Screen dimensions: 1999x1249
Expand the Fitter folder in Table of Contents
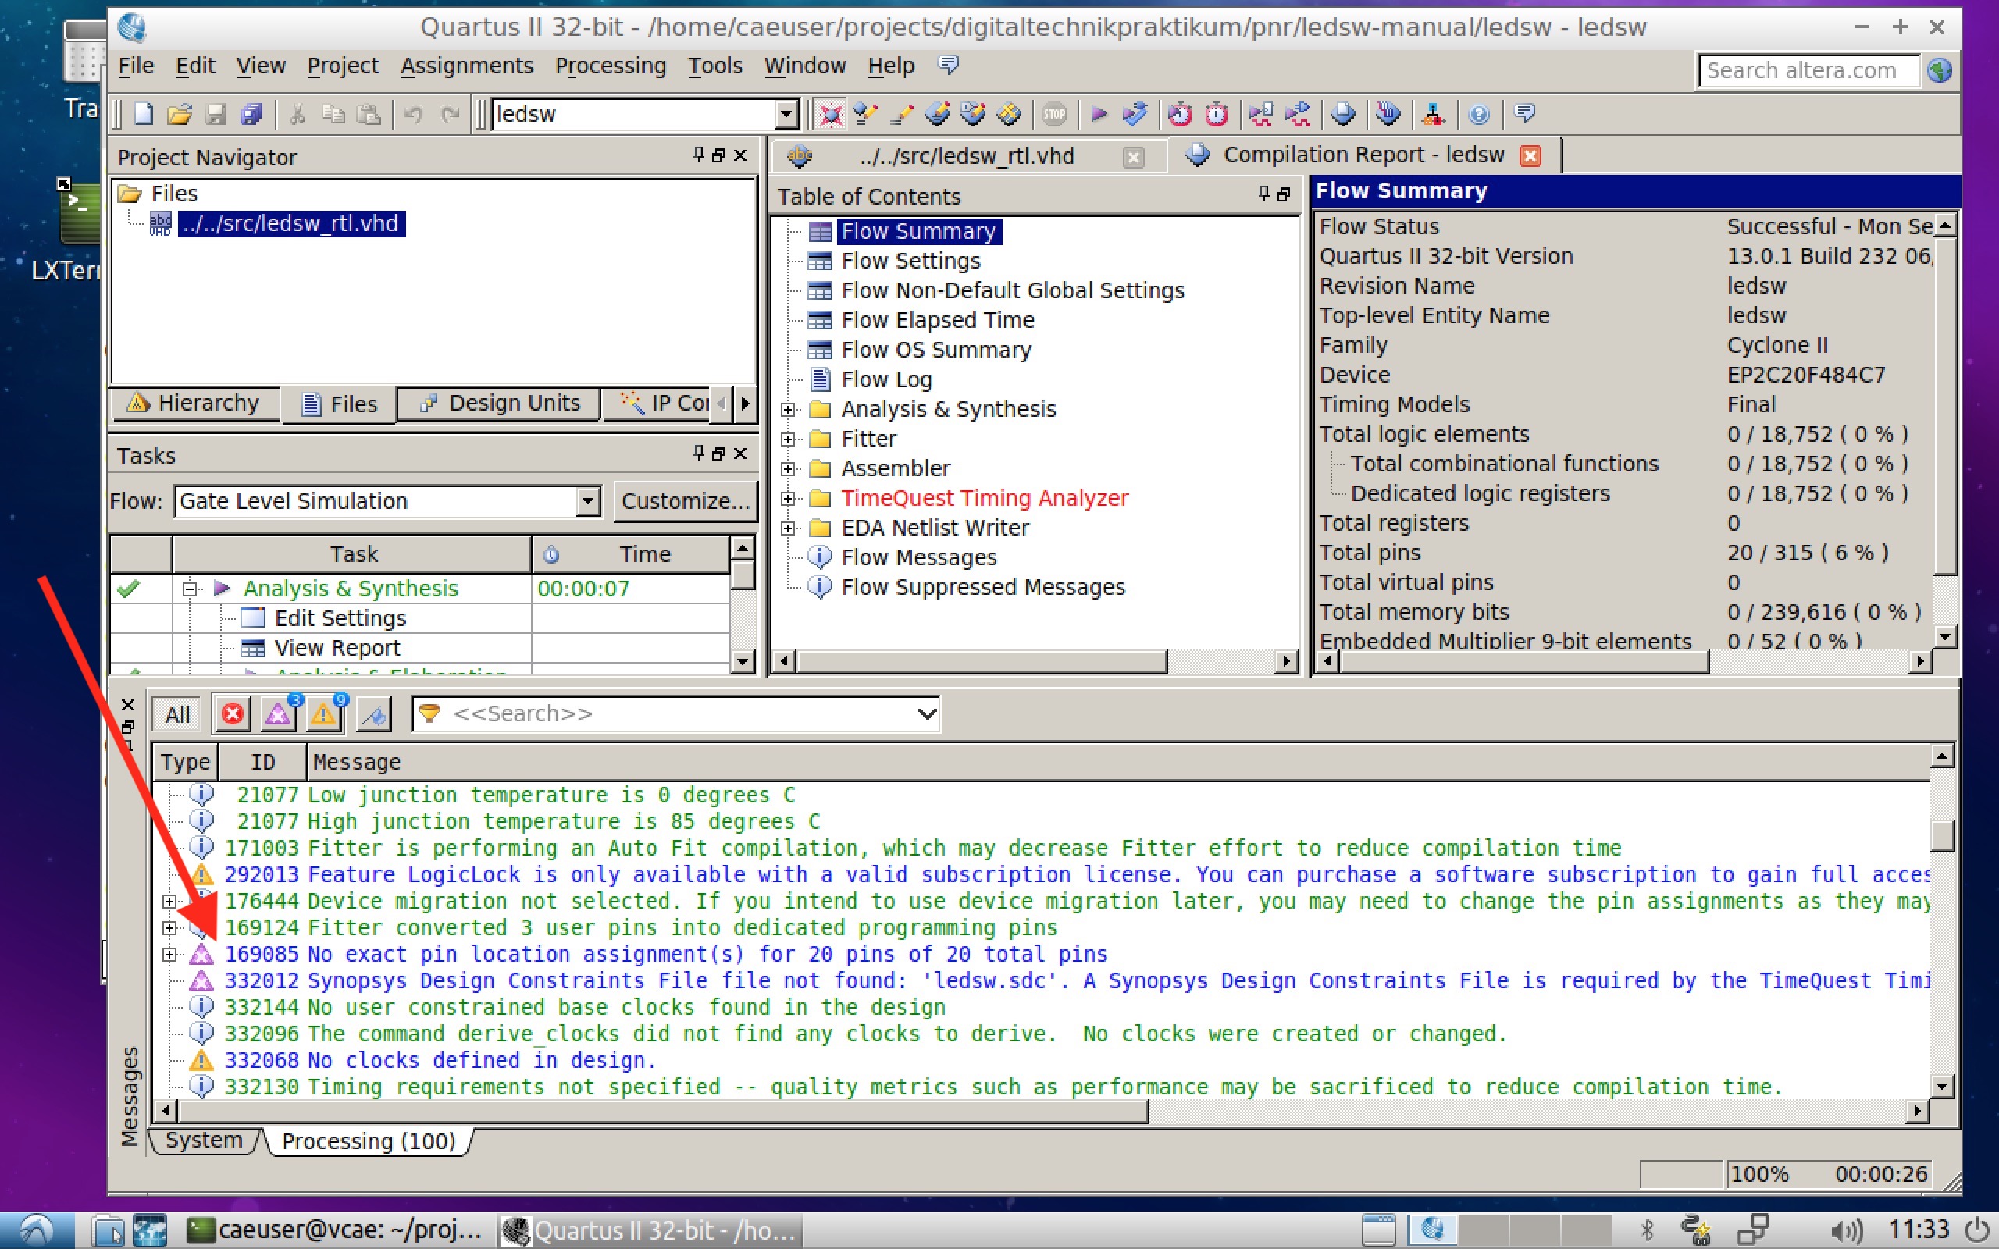pyautogui.click(x=788, y=439)
